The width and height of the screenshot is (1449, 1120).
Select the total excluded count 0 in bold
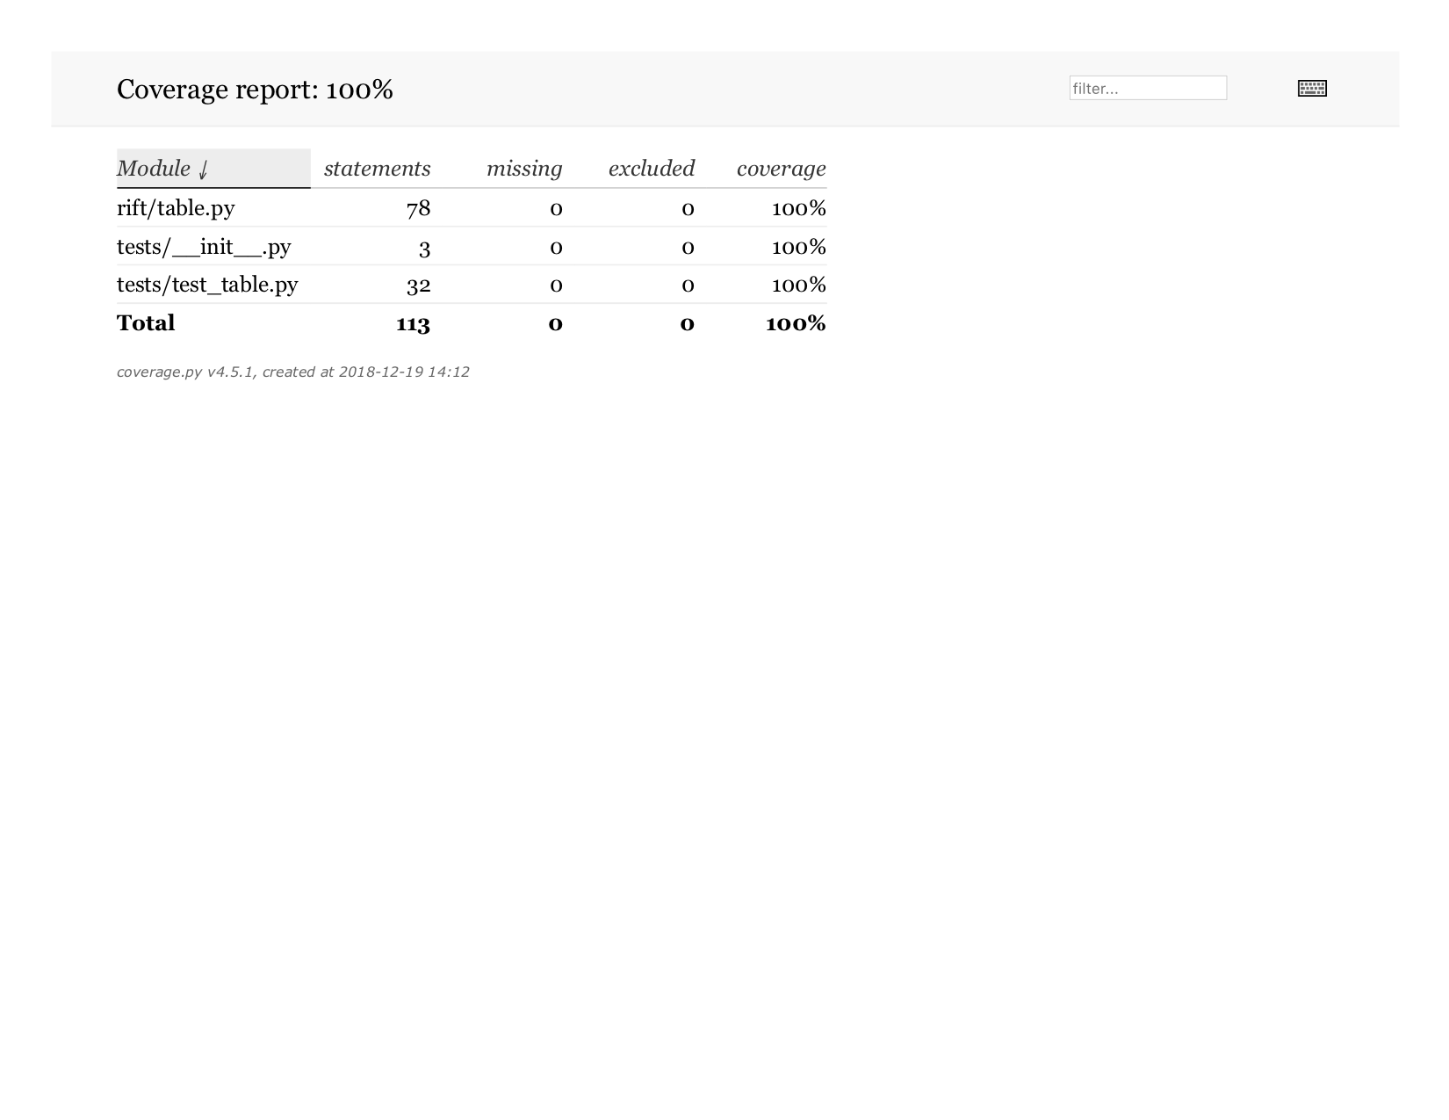687,324
